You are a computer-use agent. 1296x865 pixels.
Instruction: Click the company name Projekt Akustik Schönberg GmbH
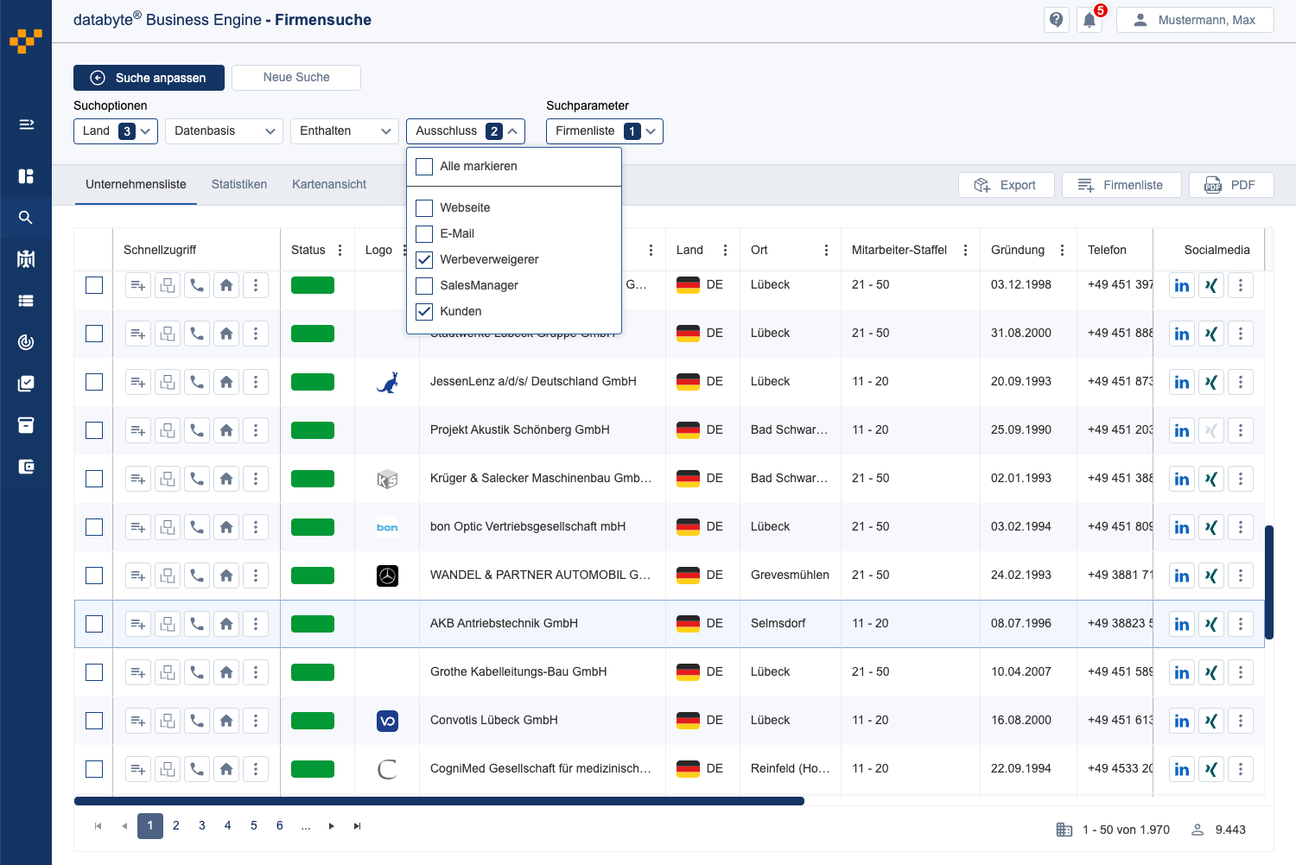click(520, 429)
